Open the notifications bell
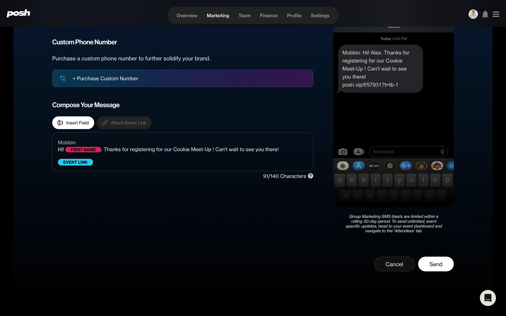 click(x=485, y=14)
